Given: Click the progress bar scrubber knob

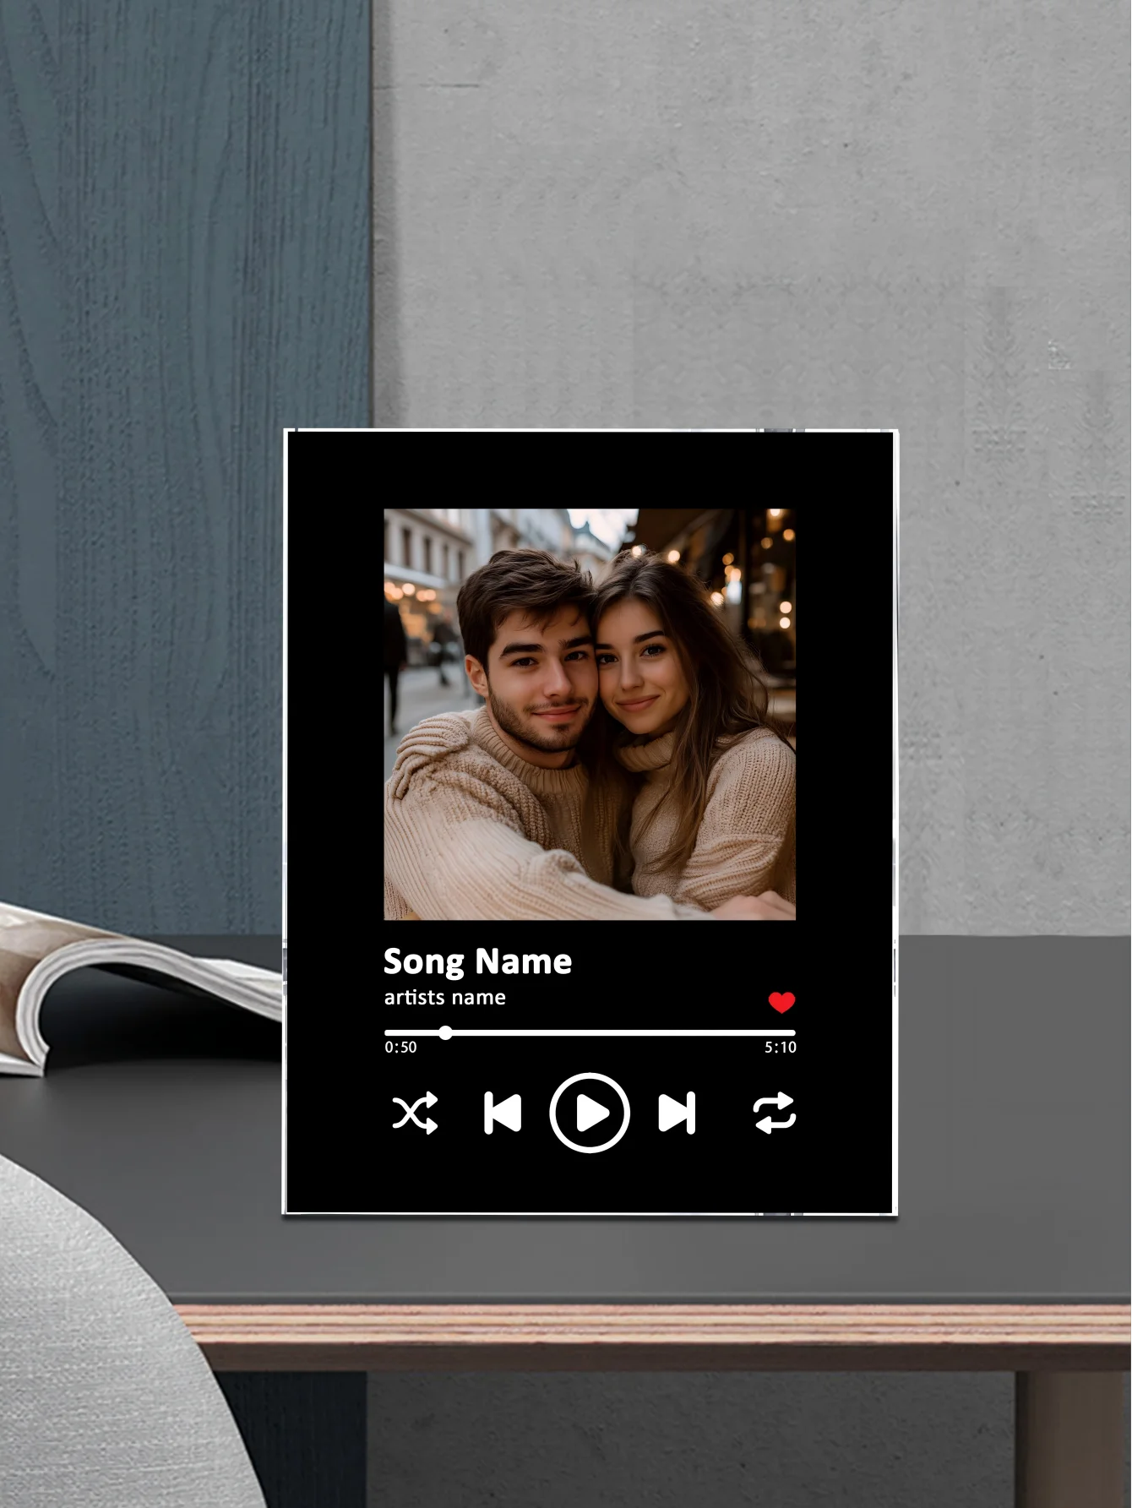Looking at the screenshot, I should [446, 1032].
